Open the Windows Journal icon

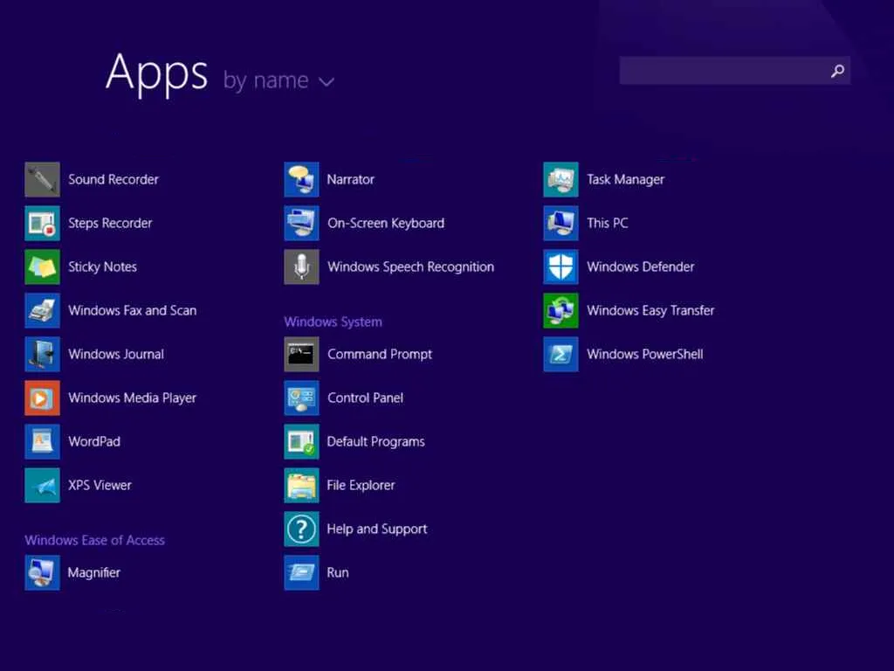42,354
